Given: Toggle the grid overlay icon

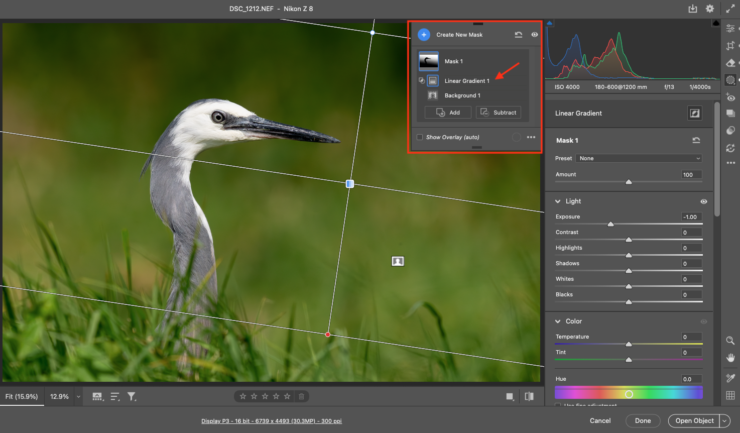Looking at the screenshot, I should point(730,395).
